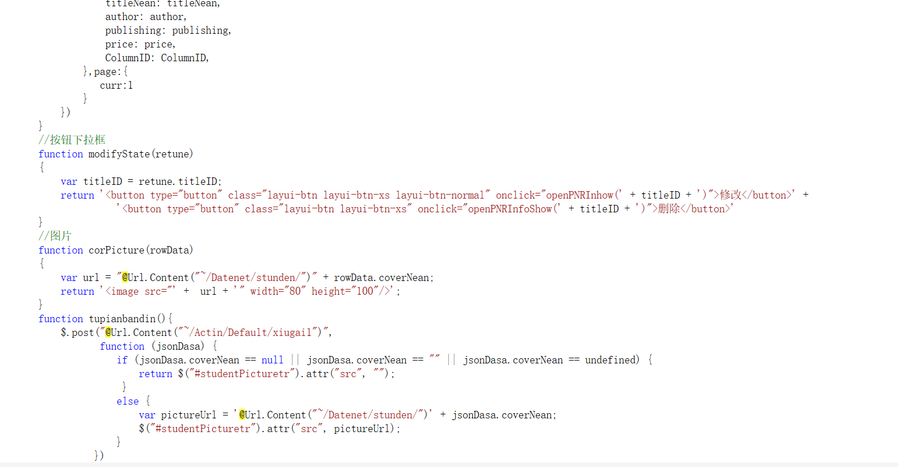Viewport: 898px width, 467px height.
Task: Click 'author: author,' line
Action: (x=146, y=17)
